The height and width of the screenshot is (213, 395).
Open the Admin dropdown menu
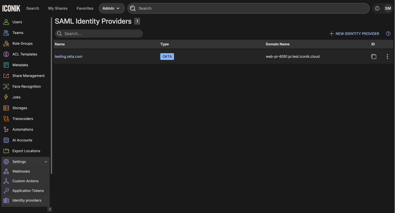click(112, 8)
